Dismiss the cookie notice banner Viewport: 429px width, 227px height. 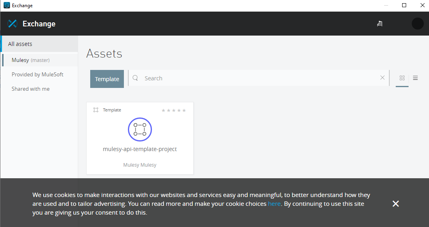click(x=396, y=203)
